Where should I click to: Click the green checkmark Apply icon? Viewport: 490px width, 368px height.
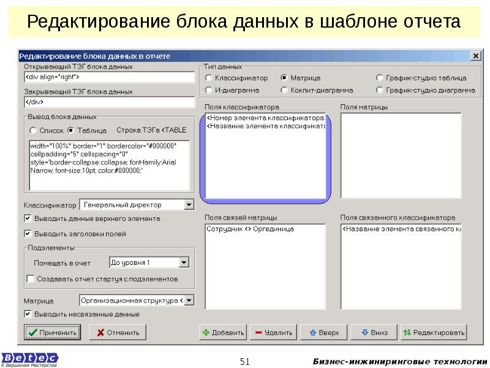33,332
